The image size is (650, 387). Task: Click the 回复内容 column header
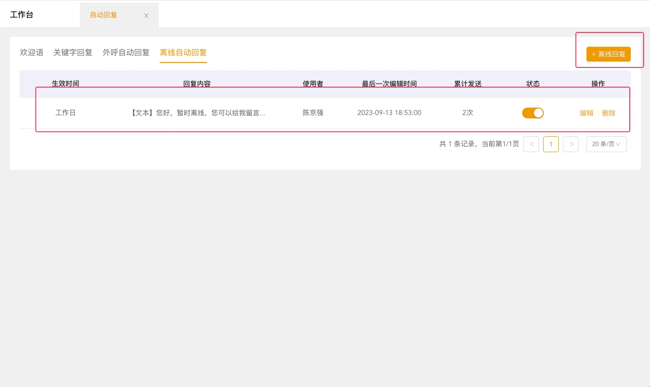(x=197, y=84)
